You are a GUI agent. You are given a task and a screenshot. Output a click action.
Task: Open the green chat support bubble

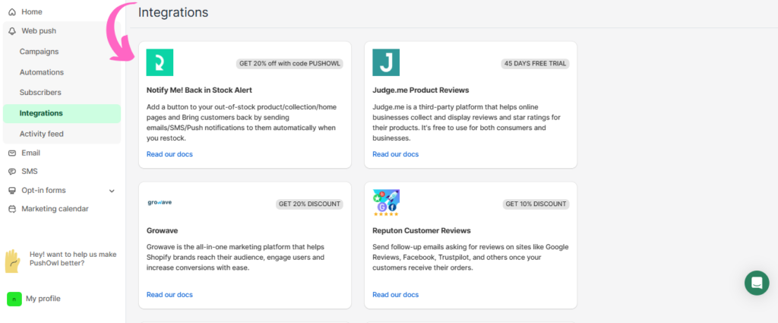[x=757, y=283]
